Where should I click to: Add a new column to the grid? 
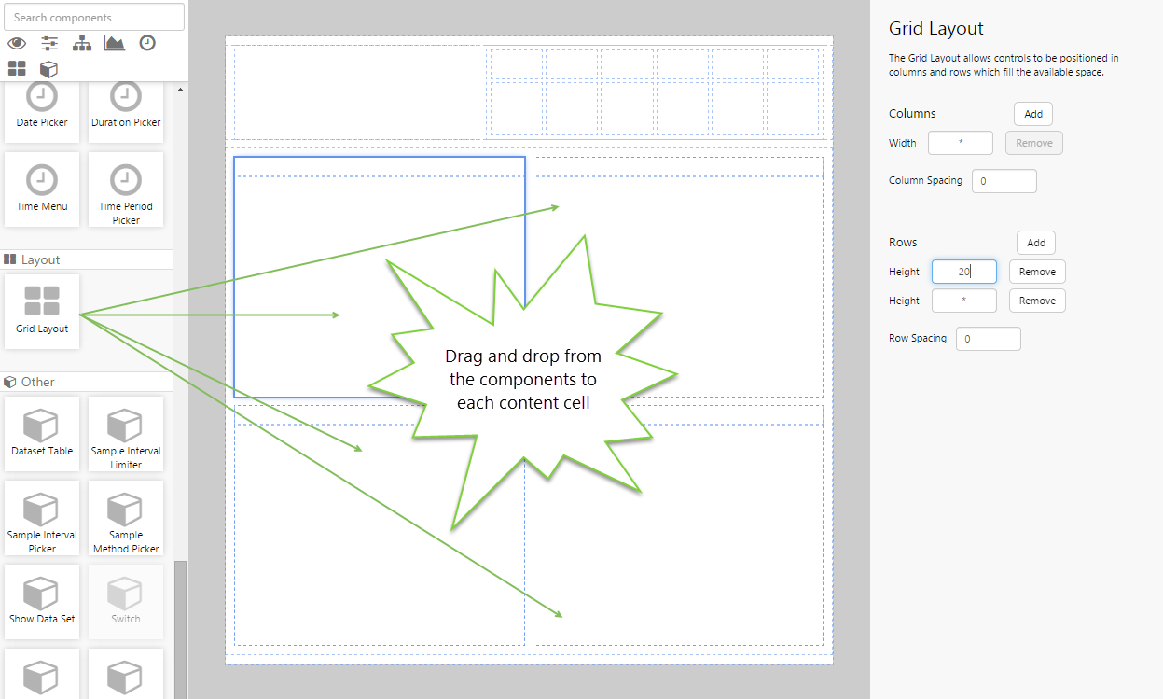tap(1032, 114)
